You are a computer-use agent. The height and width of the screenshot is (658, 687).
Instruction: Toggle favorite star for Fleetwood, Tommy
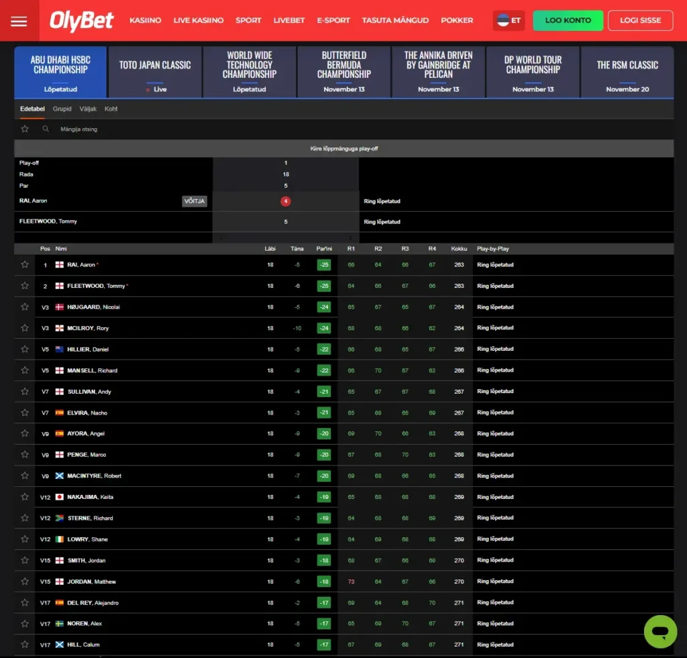click(25, 286)
